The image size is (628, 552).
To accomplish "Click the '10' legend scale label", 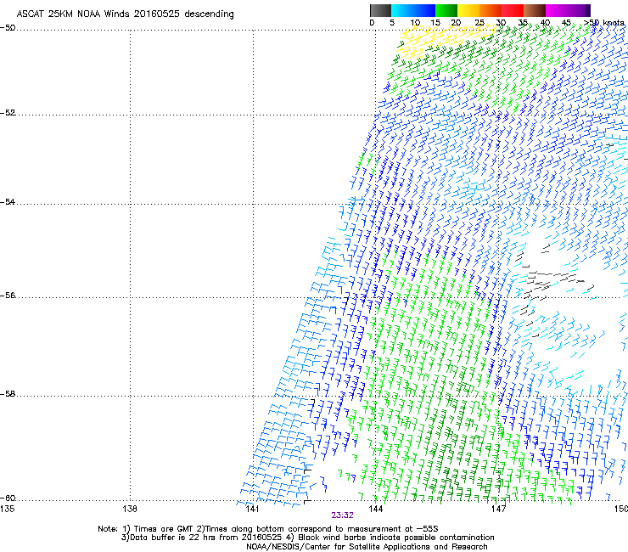I will 415,23.
